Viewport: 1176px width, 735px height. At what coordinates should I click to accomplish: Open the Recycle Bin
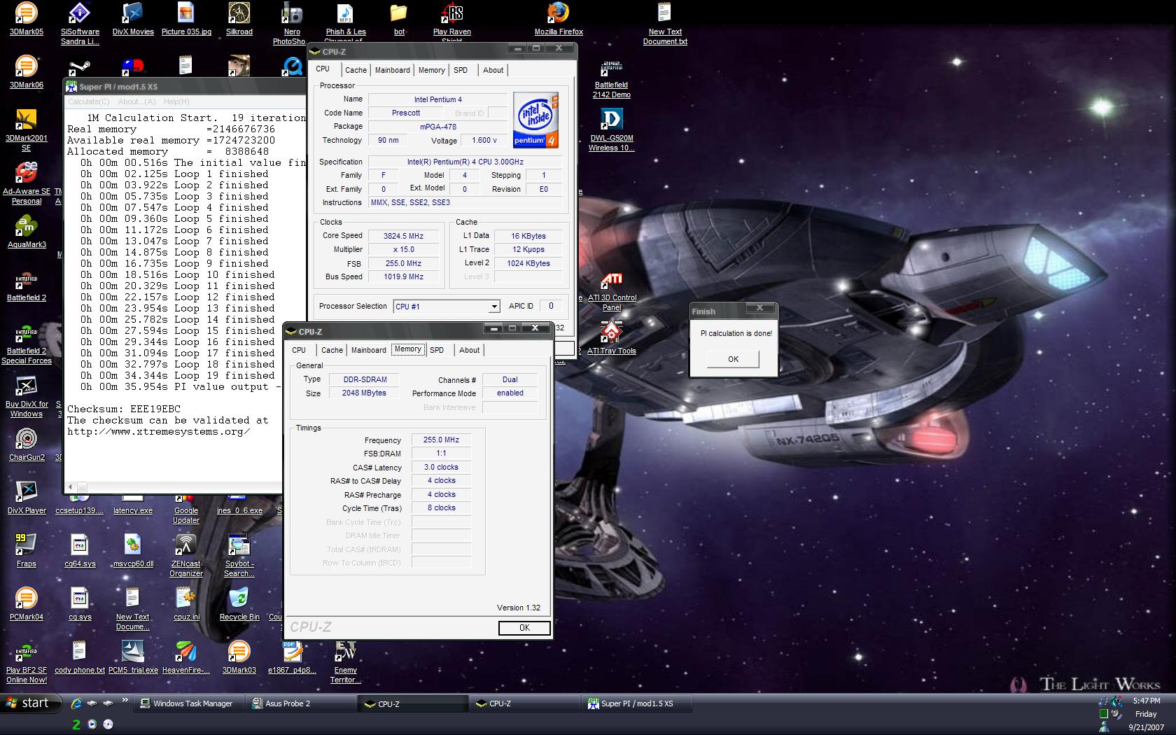point(239,604)
